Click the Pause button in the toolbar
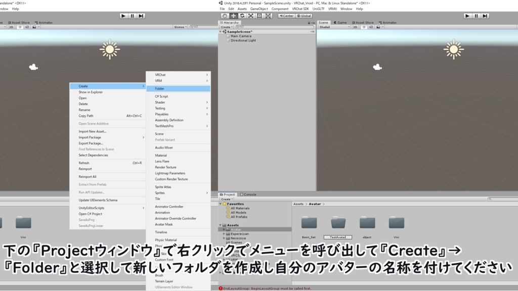The height and width of the screenshot is (291, 518). [x=478, y=15]
